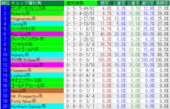The height and width of the screenshot is (109, 170).
Task: Select the 2着率 column header
Action: (117, 3)
